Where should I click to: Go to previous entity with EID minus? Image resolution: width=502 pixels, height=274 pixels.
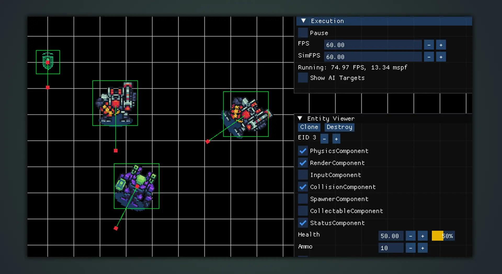(x=324, y=139)
